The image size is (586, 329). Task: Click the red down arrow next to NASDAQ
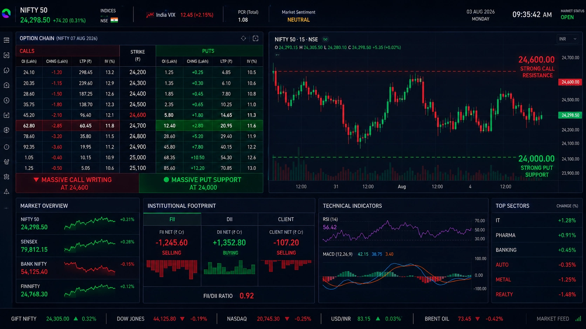click(x=287, y=319)
